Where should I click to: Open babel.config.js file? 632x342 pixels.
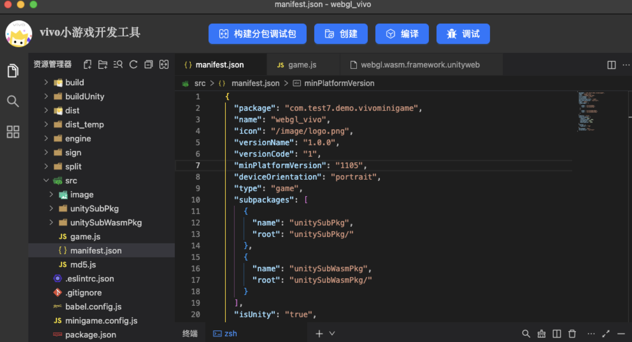(x=102, y=307)
